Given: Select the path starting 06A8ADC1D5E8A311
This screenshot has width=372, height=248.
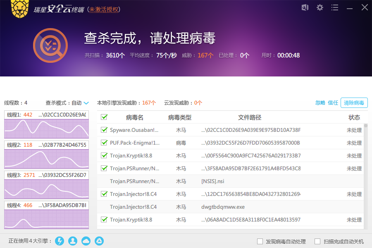Looking at the screenshot, I should [251, 220].
